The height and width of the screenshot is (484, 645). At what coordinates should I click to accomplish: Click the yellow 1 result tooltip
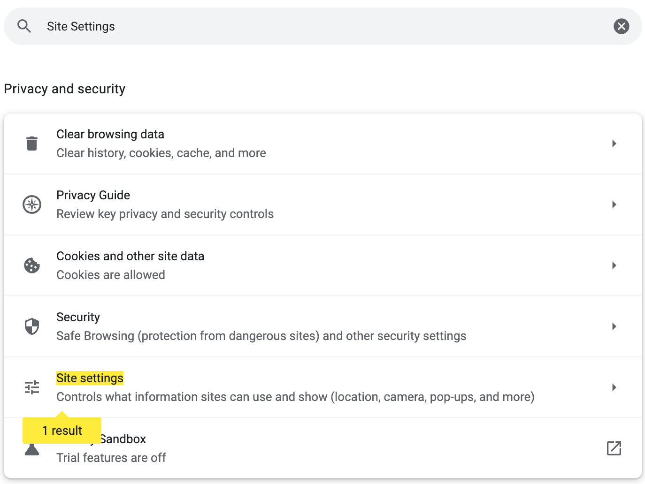click(62, 431)
